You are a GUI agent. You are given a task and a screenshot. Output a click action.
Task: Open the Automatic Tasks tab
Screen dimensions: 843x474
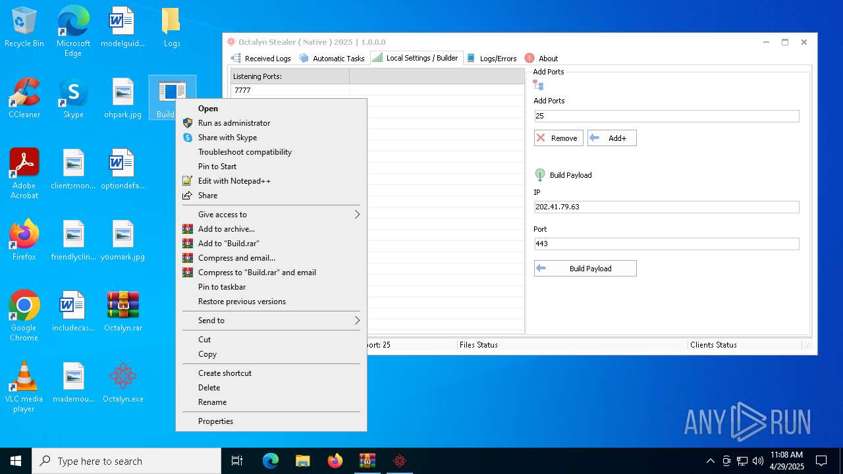(332, 59)
